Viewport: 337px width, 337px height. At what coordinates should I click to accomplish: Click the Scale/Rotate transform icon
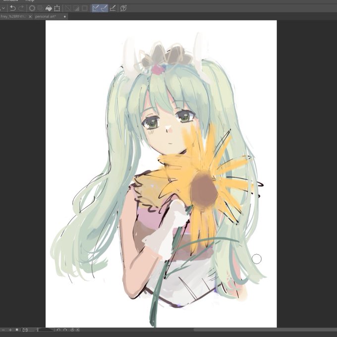tap(57, 8)
